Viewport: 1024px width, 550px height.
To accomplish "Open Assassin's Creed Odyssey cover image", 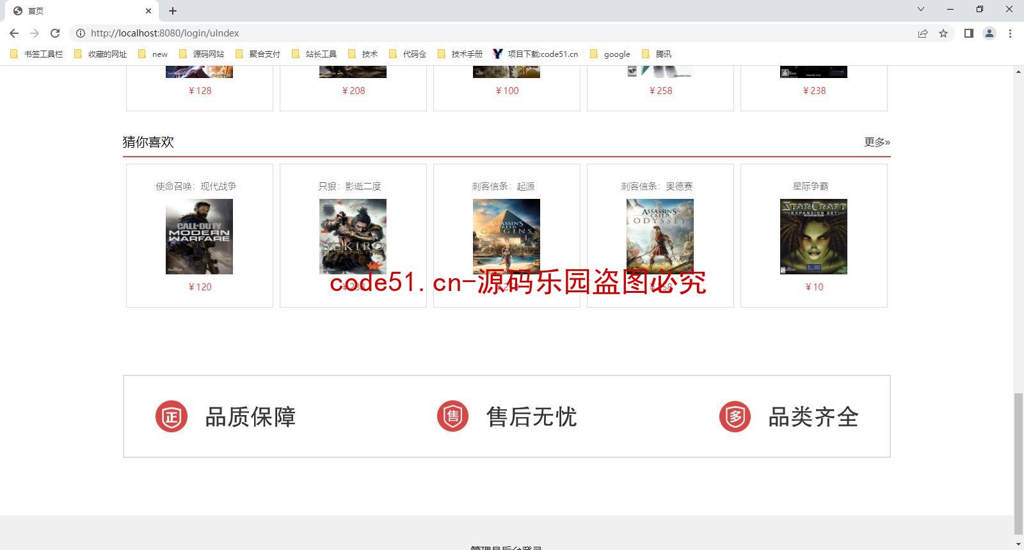I will (x=660, y=237).
